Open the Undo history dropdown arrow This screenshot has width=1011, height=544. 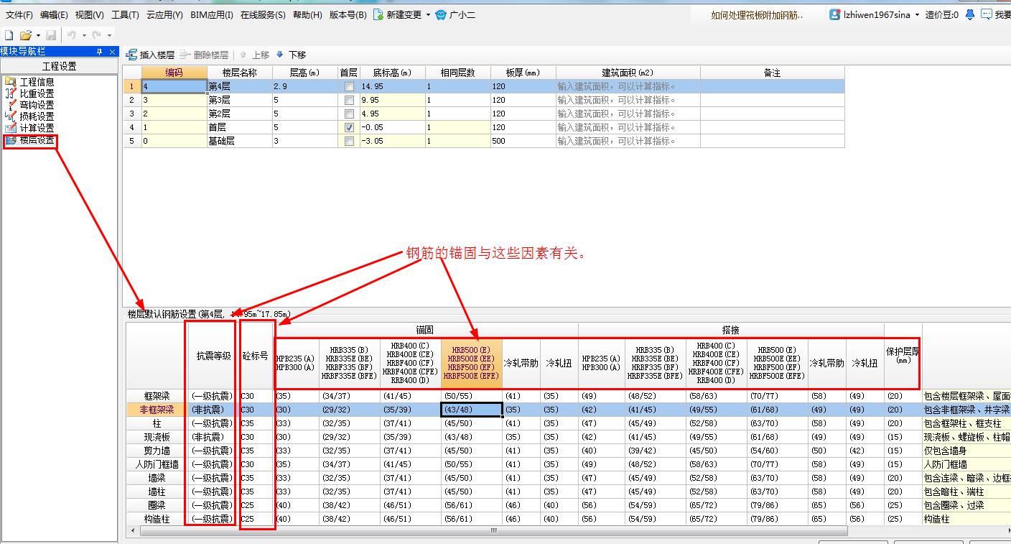tap(85, 35)
